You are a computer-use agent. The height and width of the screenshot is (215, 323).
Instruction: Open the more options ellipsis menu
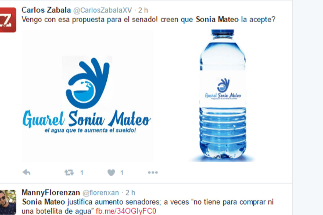[153, 172]
